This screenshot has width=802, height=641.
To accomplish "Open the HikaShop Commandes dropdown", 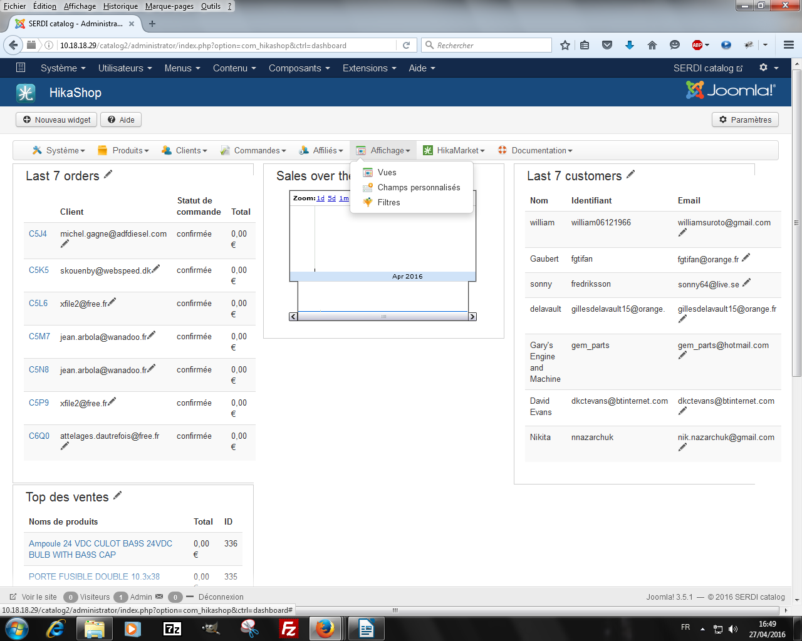I will (x=253, y=150).
